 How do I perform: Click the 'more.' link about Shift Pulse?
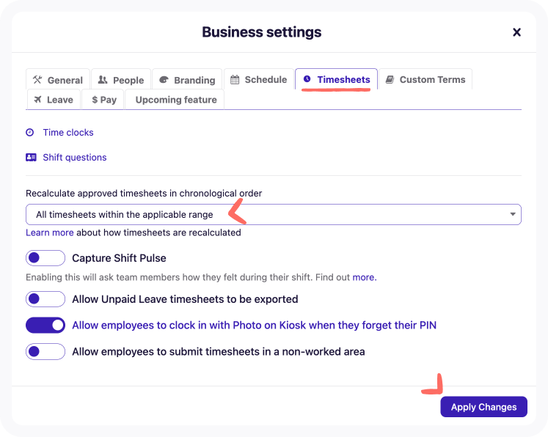365,277
